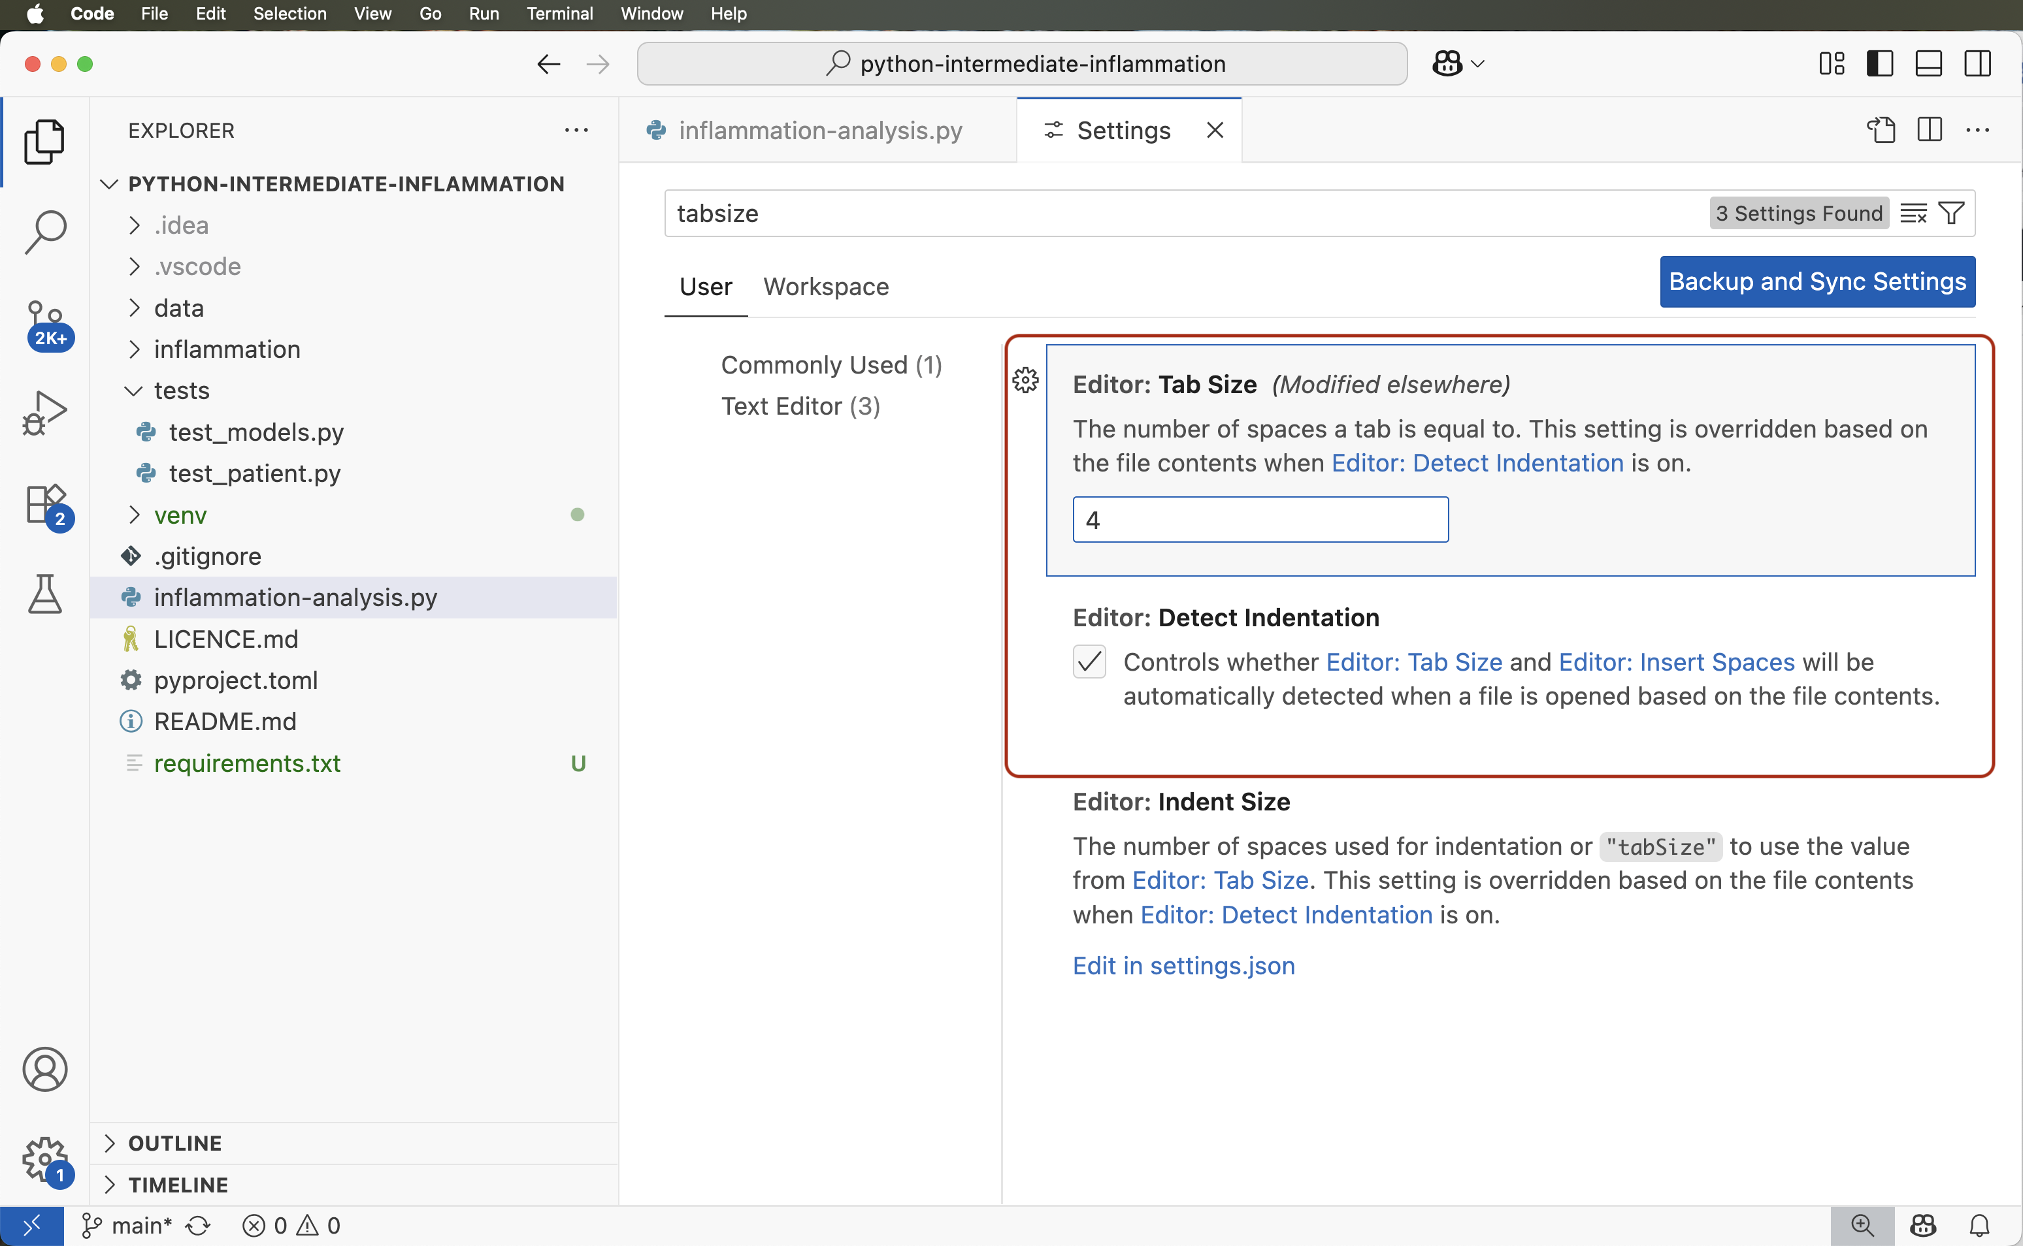The width and height of the screenshot is (2023, 1246).
Task: Open split editor icon in tab bar
Action: pyautogui.click(x=1930, y=129)
